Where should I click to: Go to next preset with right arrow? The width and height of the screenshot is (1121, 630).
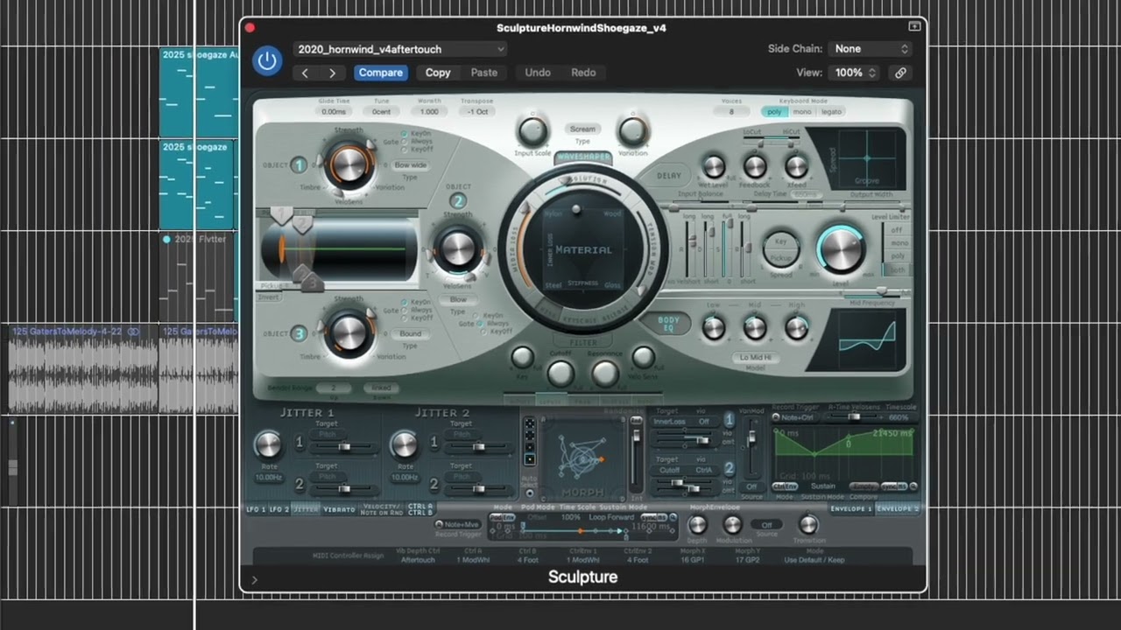[332, 73]
